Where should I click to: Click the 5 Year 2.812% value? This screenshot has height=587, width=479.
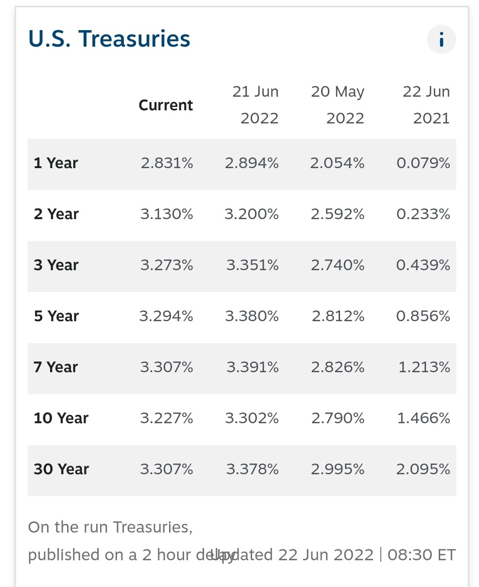338,316
